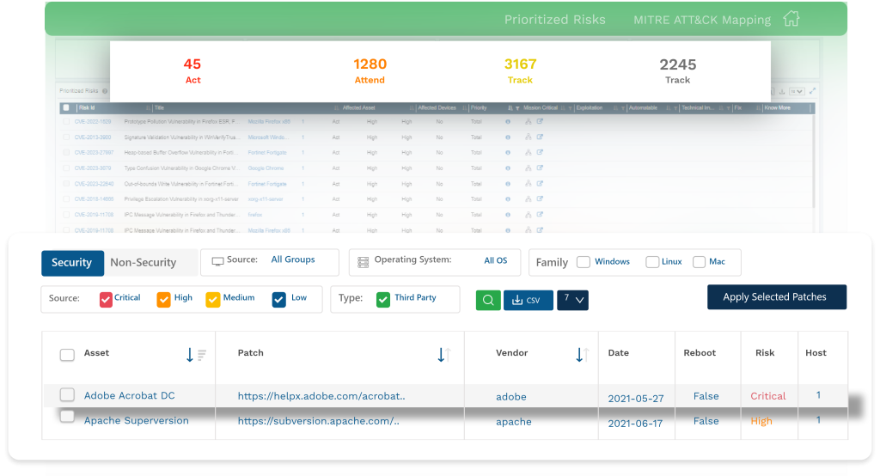Screen dimensions: 880x476
Task: Click the sort icon in Vendor column
Action: tap(581, 354)
